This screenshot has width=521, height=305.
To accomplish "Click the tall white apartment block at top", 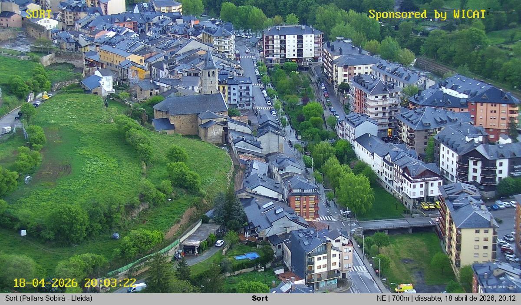I will click(x=292, y=45).
